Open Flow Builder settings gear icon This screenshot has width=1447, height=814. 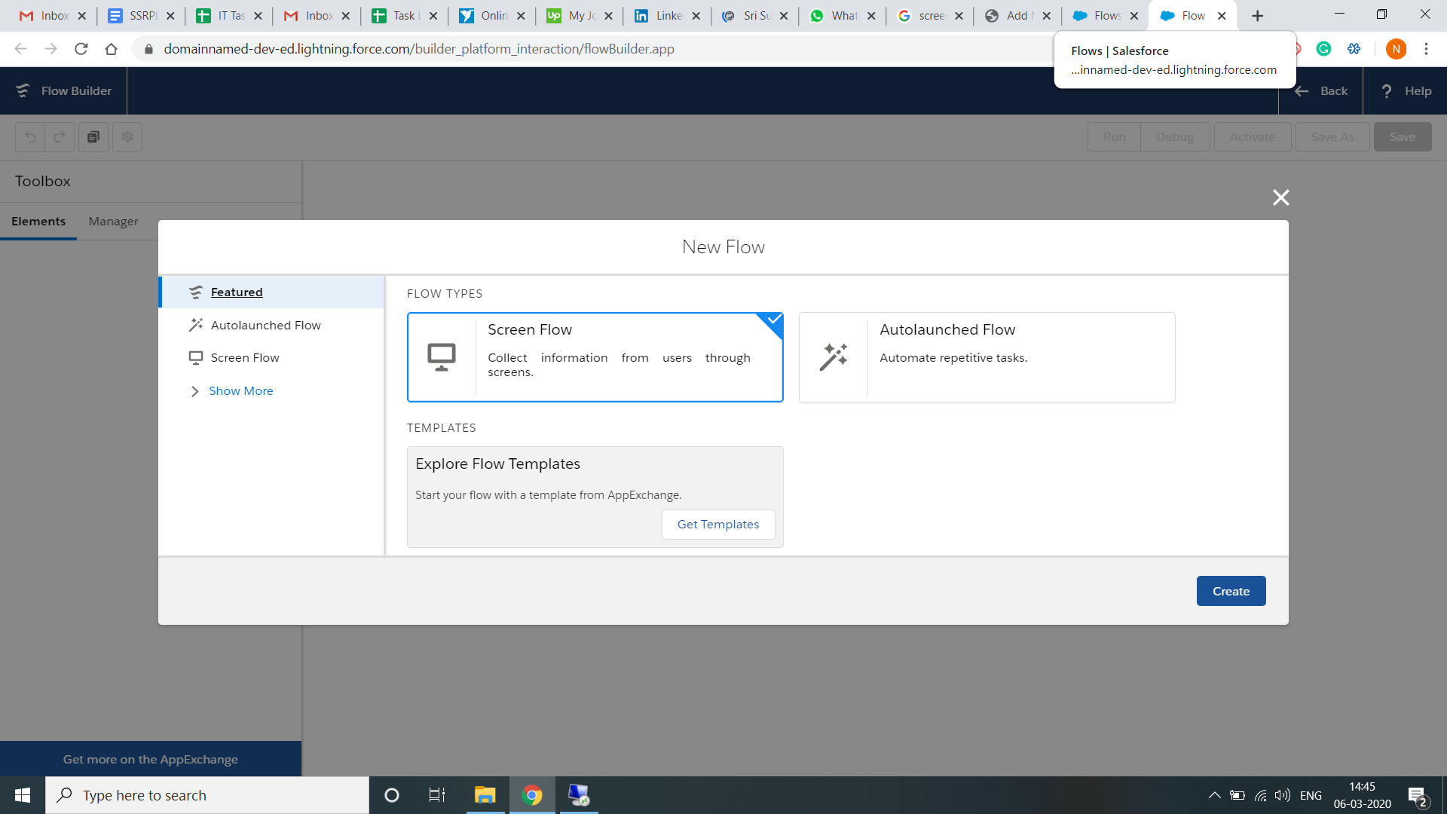click(x=127, y=136)
